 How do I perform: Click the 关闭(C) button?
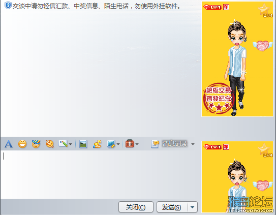[x=136, y=207]
